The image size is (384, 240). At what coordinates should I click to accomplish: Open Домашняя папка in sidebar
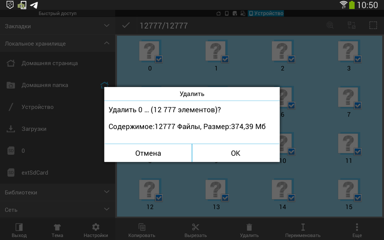pyautogui.click(x=58, y=85)
